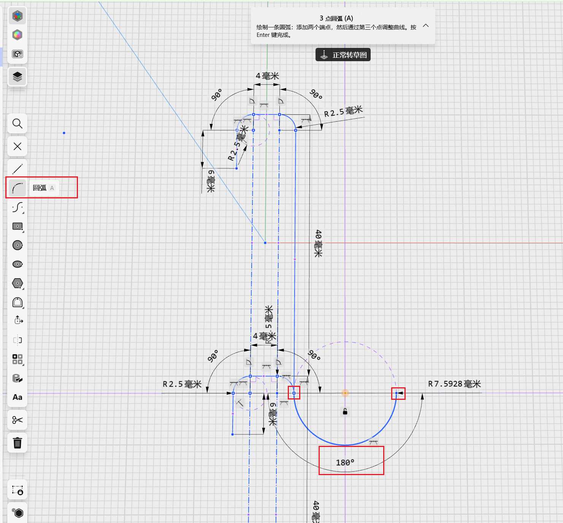Select the Polygon sketch tool
563x523 pixels.
pyautogui.click(x=17, y=283)
